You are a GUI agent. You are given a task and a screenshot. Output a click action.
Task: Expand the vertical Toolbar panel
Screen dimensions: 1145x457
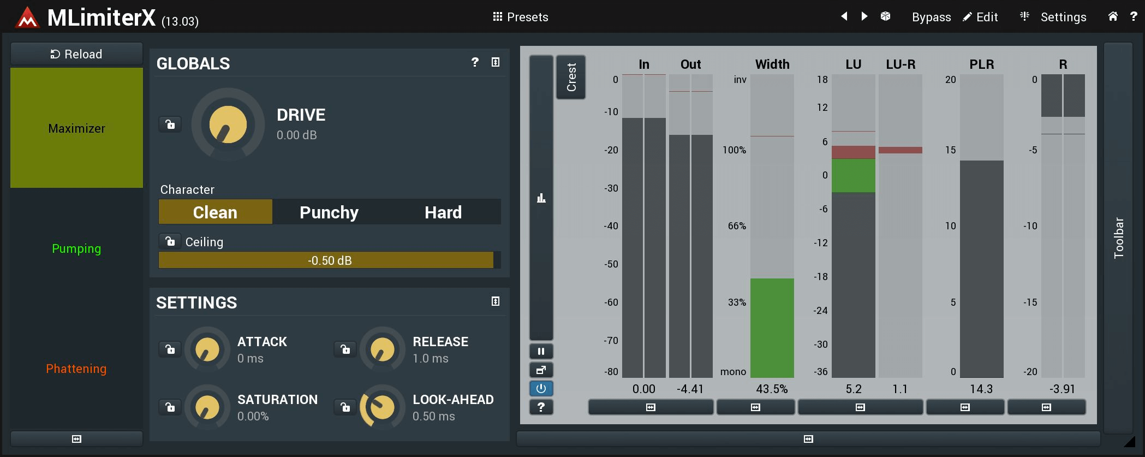[x=1118, y=238]
